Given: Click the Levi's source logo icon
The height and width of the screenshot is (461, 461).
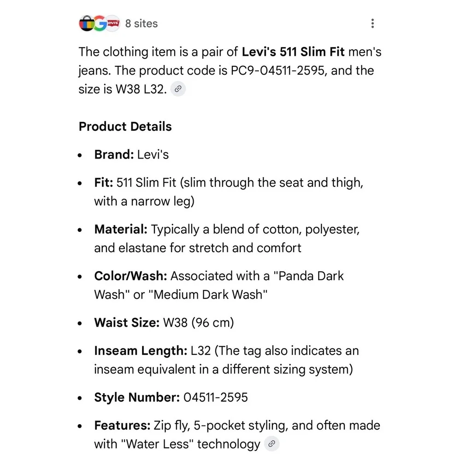Looking at the screenshot, I should (x=113, y=23).
